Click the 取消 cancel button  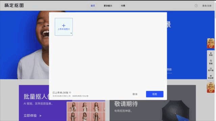135,94
